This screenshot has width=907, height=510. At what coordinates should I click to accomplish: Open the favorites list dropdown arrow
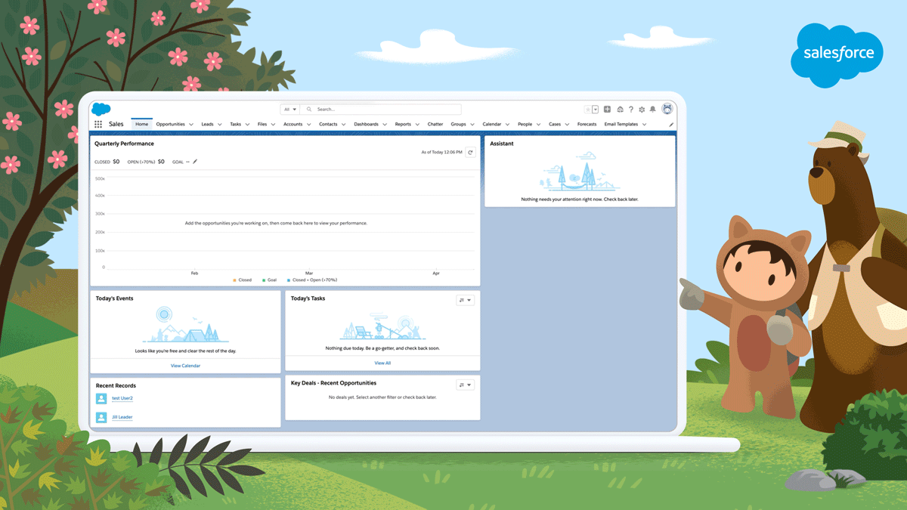pyautogui.click(x=595, y=110)
